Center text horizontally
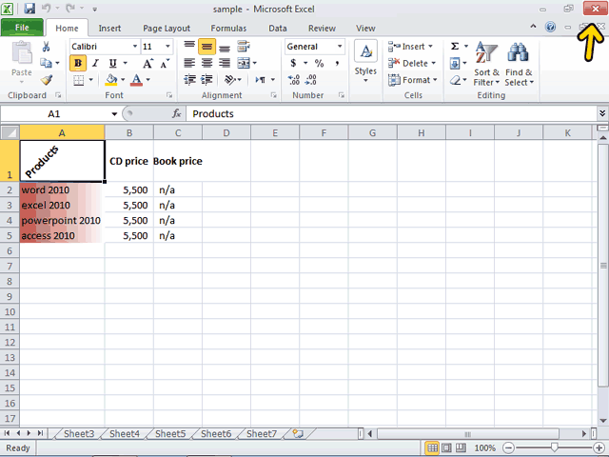The height and width of the screenshot is (457, 609). [206, 63]
